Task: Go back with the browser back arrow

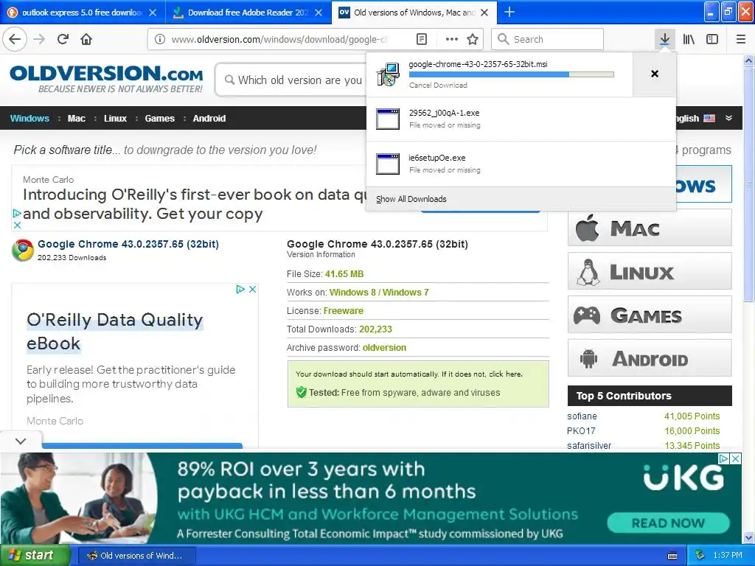Action: (15, 39)
